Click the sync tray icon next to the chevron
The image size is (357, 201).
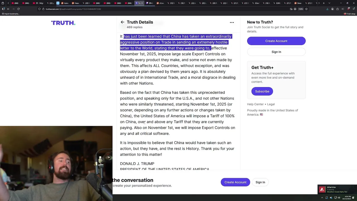pos(327,198)
